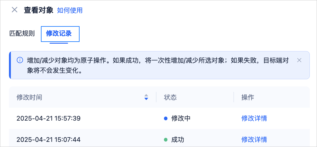Select the 2025-04-21 15:57:39 timestamp cell
Image resolution: width=317 pixels, height=147 pixels.
pyautogui.click(x=48, y=118)
